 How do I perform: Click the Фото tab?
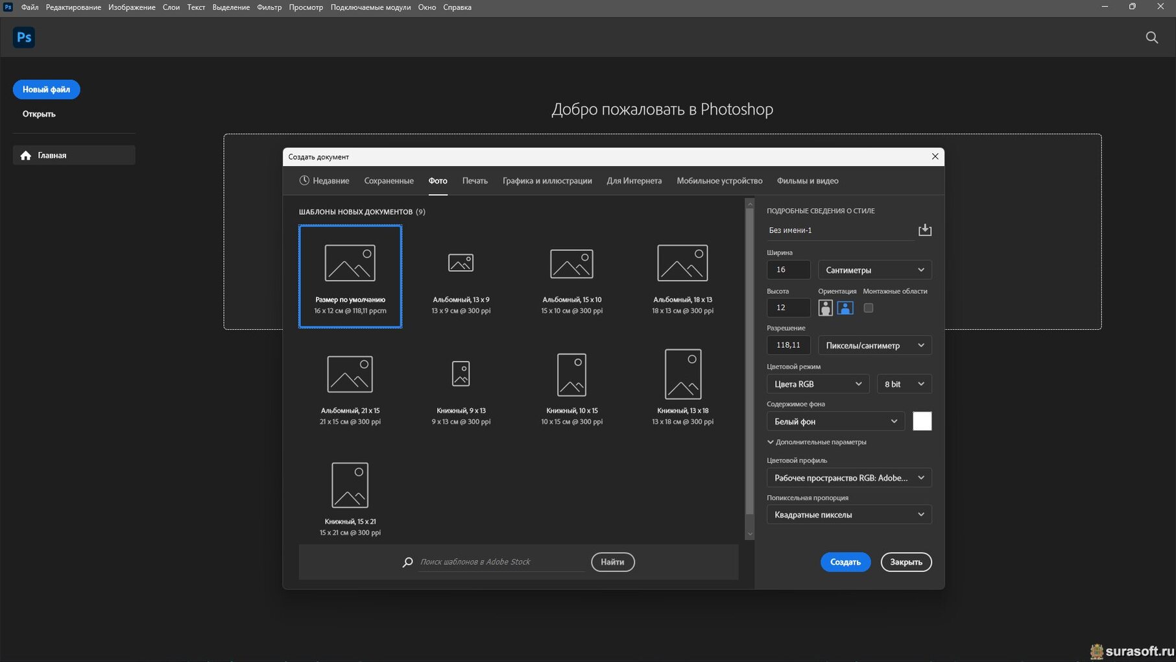point(438,180)
